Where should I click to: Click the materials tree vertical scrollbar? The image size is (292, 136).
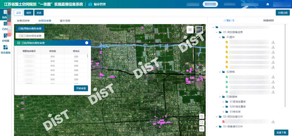tap(285, 66)
